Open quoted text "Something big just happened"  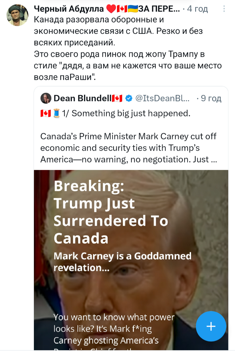[131, 113]
